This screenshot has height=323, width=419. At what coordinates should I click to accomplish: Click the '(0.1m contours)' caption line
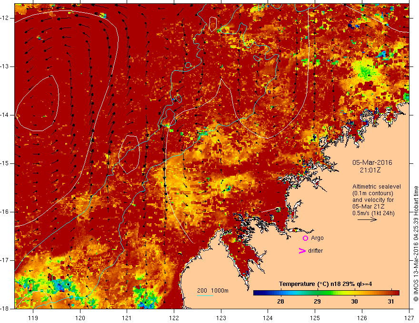[x=373, y=193]
